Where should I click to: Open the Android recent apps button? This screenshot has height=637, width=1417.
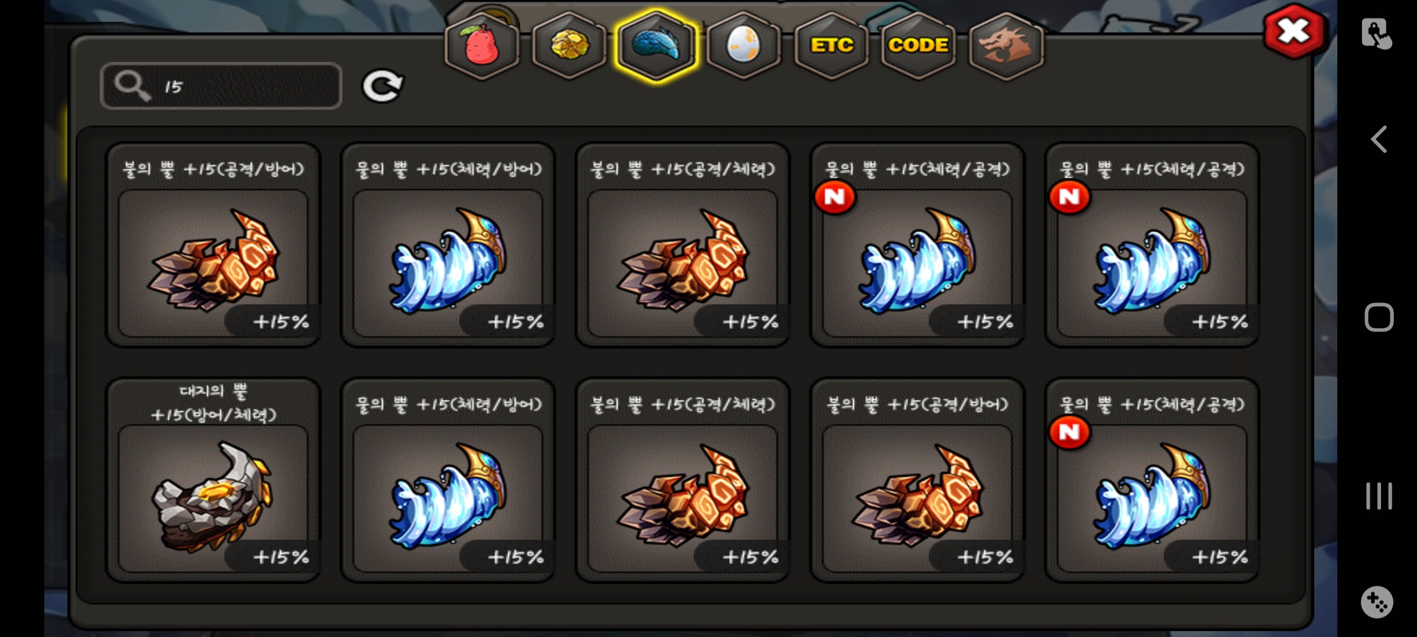(1379, 496)
